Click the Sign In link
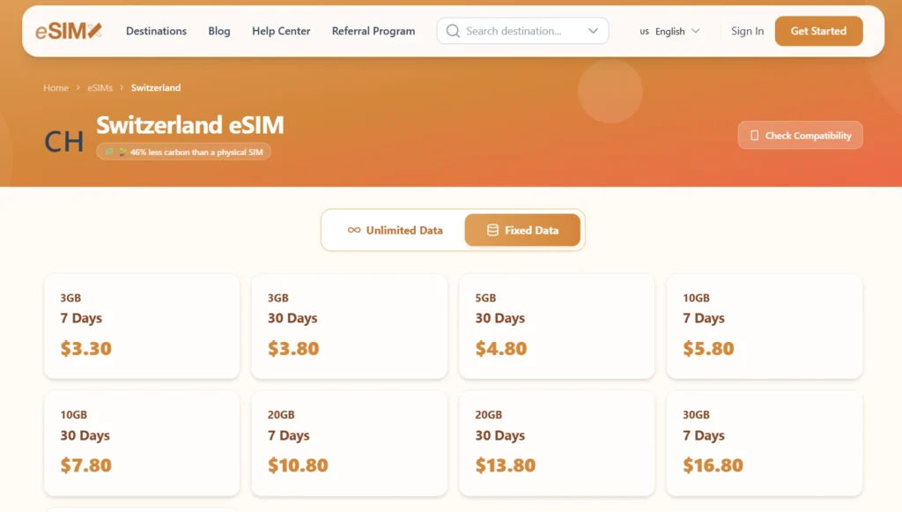 pos(747,31)
